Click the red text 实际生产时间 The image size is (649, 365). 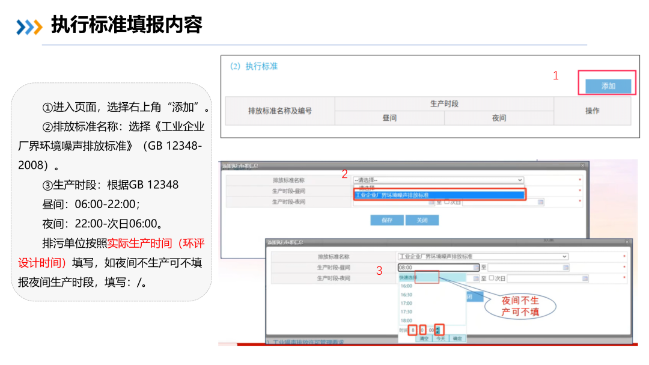pyautogui.click(x=139, y=243)
